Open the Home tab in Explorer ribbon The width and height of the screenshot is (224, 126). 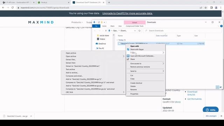coord(104,26)
